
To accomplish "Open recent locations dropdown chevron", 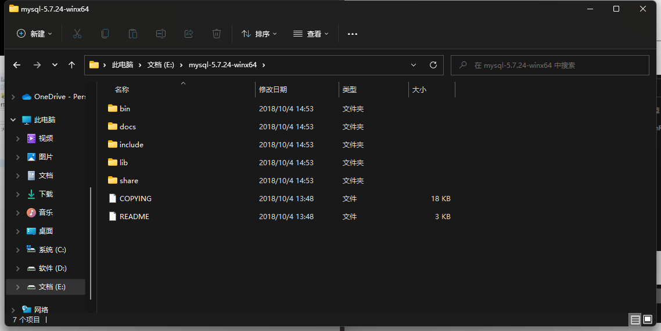I will click(55, 65).
